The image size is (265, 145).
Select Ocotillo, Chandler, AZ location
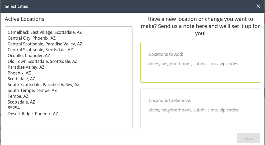pos(29,55)
